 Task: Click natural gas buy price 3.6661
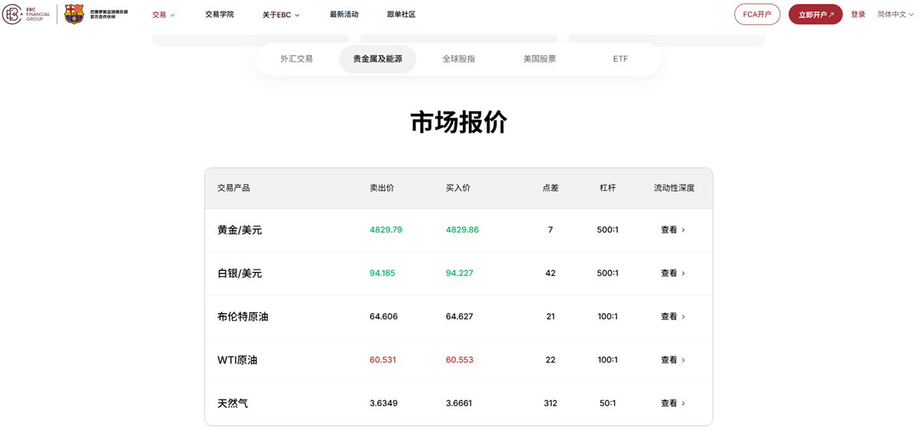pyautogui.click(x=460, y=403)
